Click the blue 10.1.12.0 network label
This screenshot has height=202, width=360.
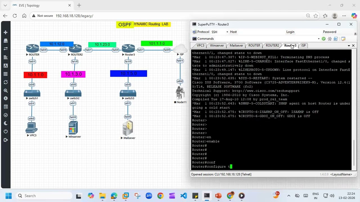coord(57,44)
